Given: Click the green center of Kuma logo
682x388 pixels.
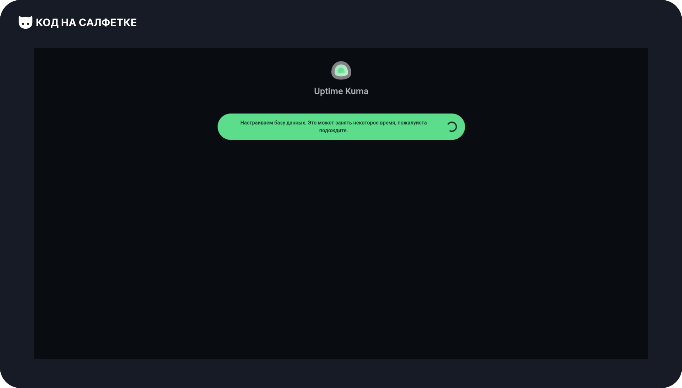Looking at the screenshot, I should click(341, 71).
